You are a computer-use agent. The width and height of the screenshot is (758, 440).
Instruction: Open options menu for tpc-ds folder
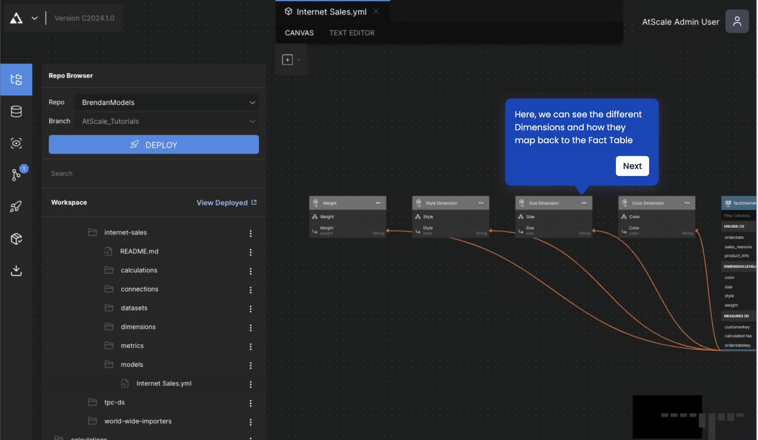click(x=251, y=403)
